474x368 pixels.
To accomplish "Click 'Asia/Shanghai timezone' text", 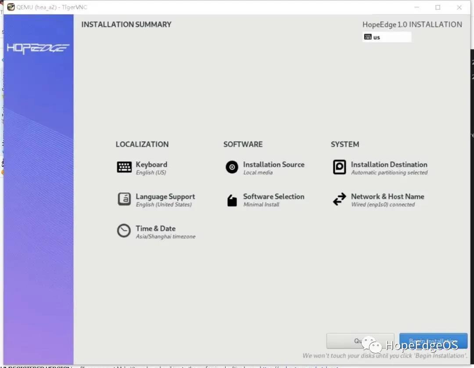I will 165,236.
